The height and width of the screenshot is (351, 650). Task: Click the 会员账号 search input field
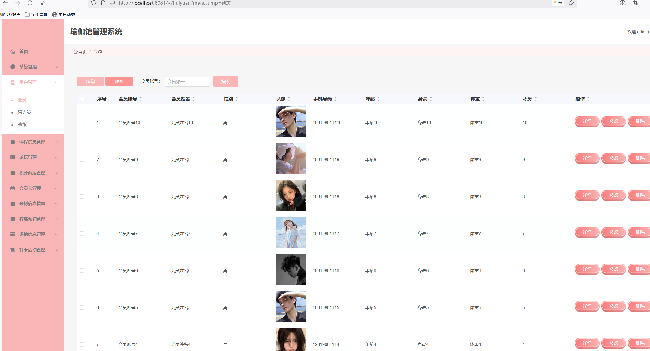click(x=187, y=81)
